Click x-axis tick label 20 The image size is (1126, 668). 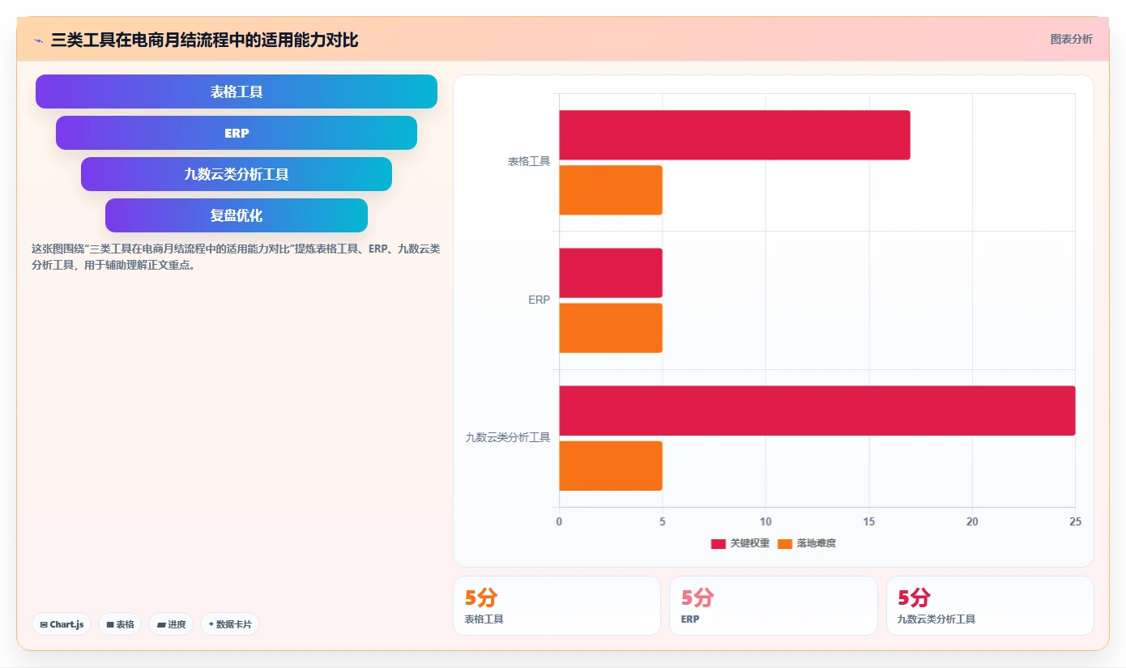[972, 522]
